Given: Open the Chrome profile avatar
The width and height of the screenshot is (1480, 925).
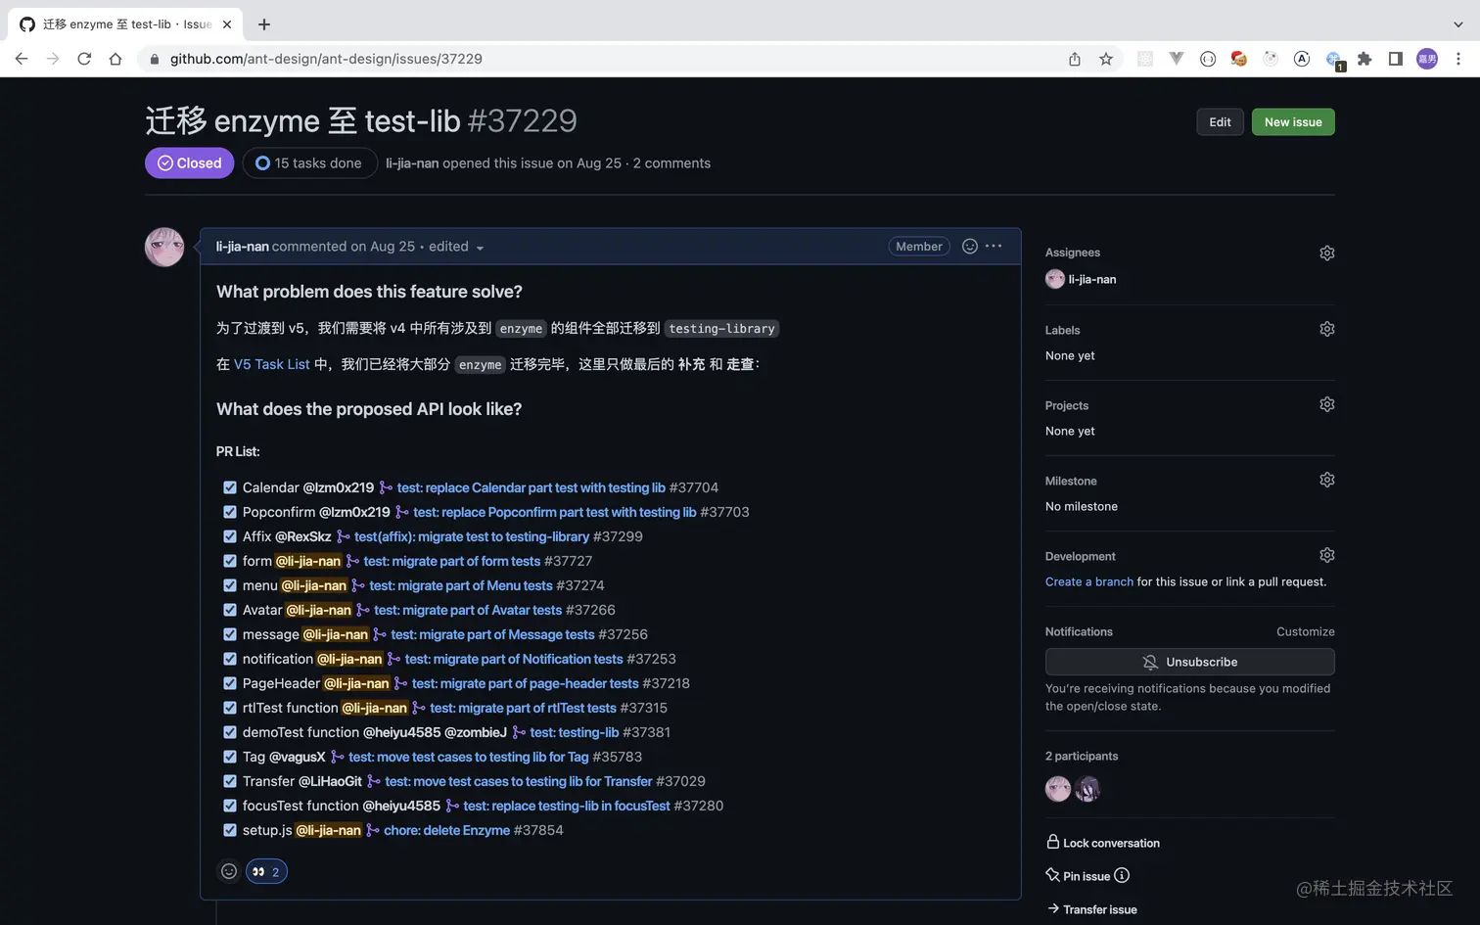Looking at the screenshot, I should 1427,59.
